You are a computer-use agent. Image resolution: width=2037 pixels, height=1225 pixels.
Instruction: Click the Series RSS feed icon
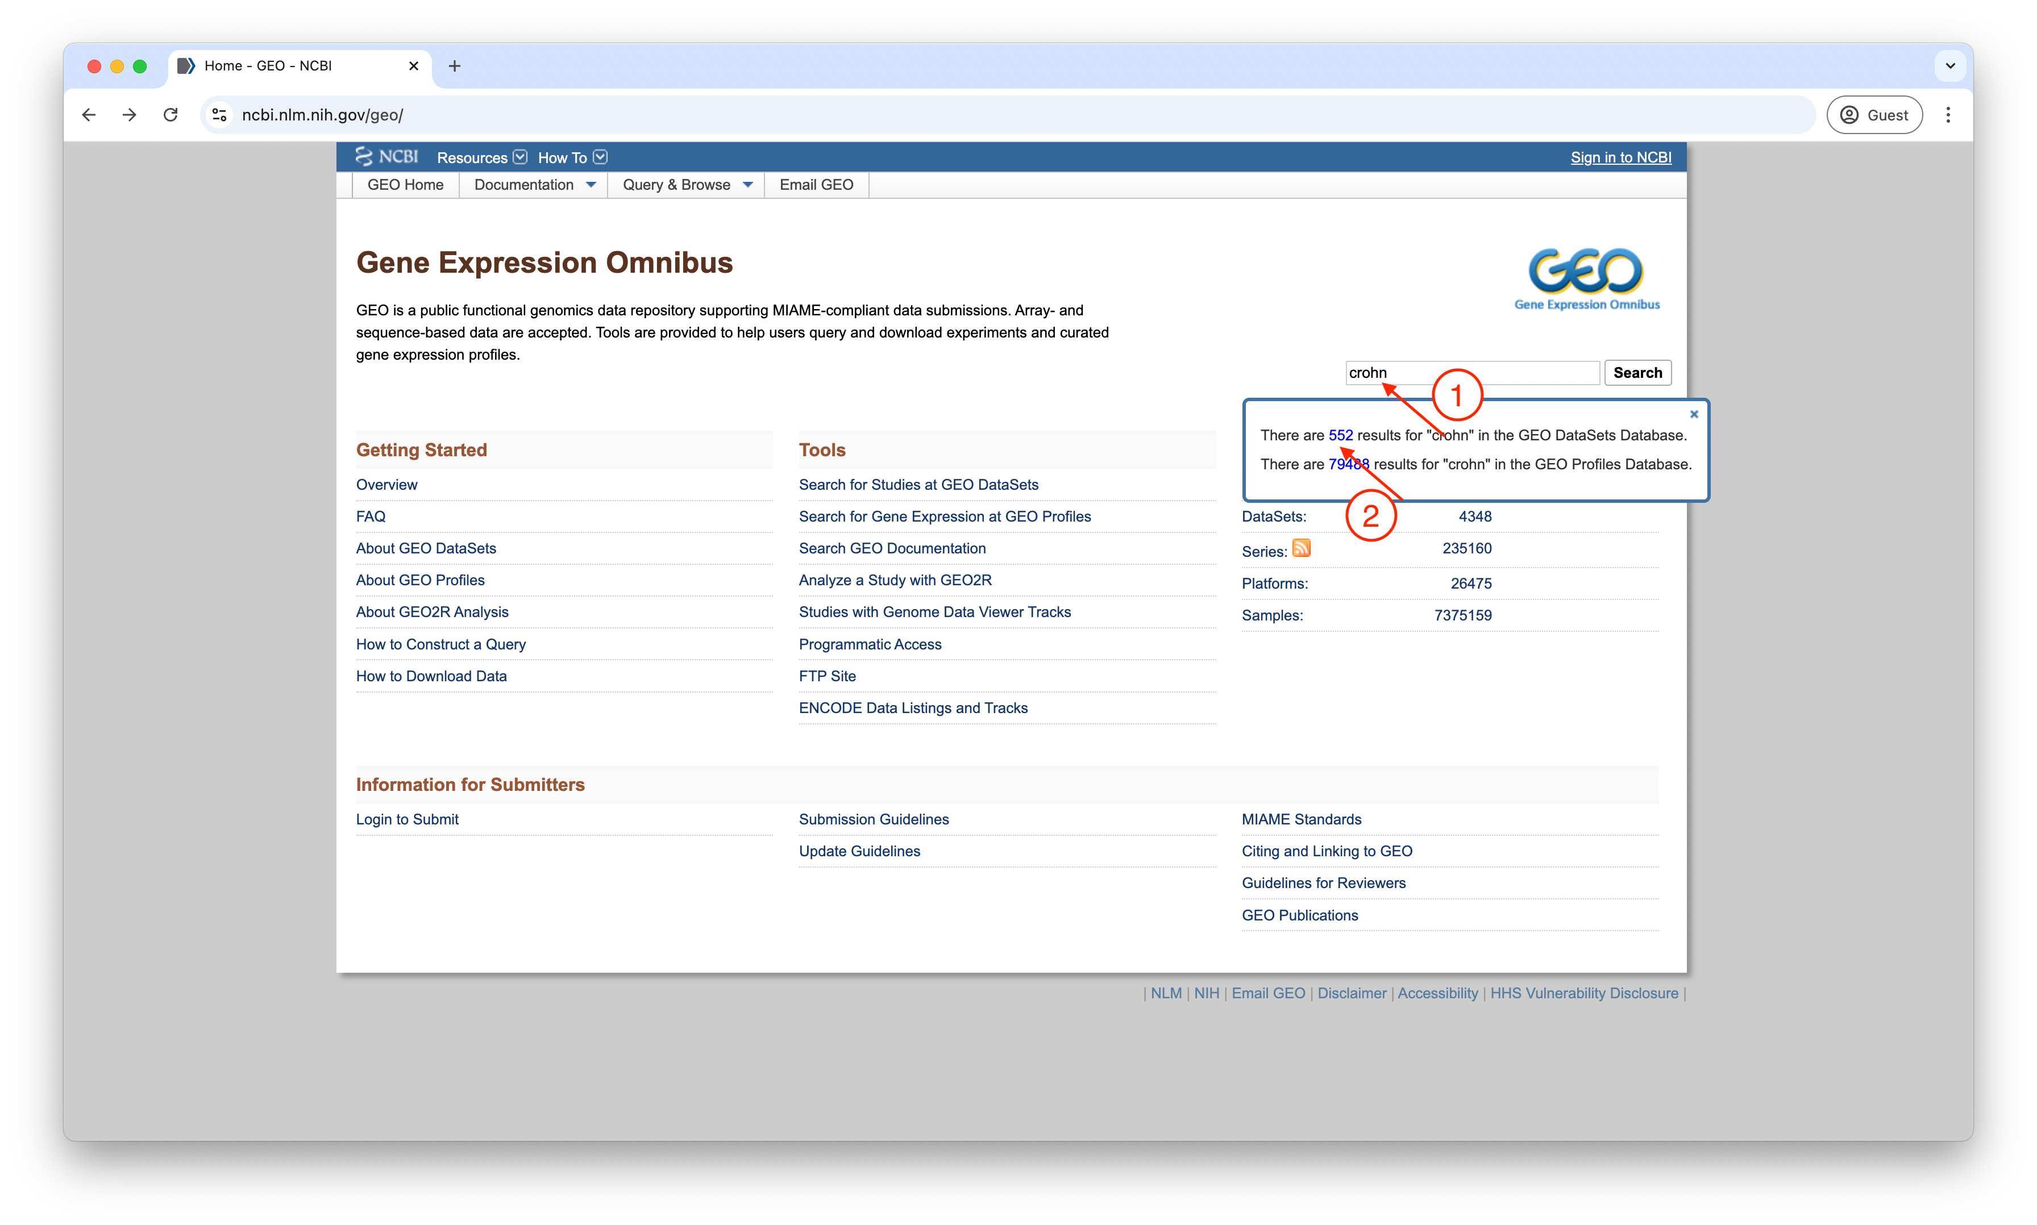click(x=1302, y=549)
